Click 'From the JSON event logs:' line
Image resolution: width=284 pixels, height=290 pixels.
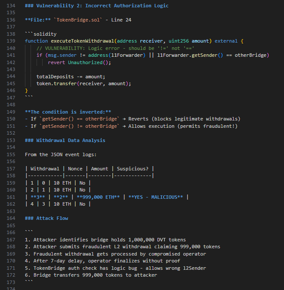[61, 154]
